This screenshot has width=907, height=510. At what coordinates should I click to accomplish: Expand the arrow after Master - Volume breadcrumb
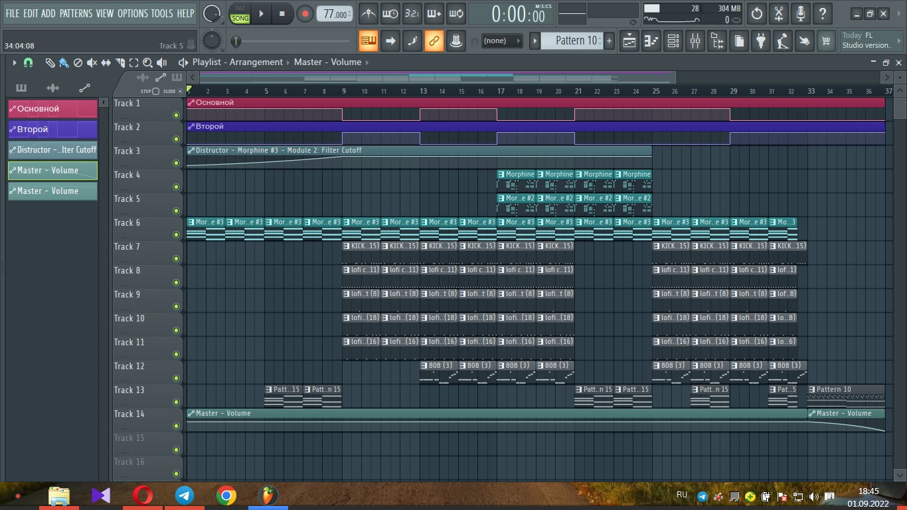[367, 62]
